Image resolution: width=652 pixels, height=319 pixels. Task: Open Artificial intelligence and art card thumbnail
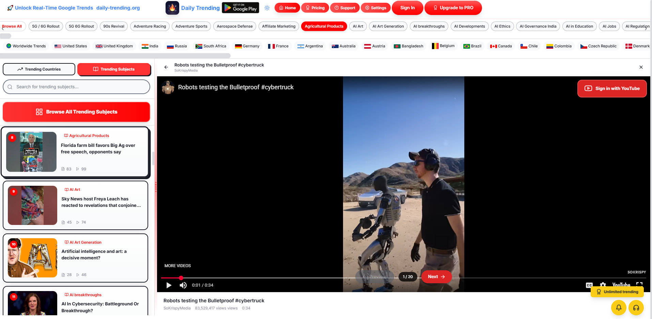coord(32,258)
